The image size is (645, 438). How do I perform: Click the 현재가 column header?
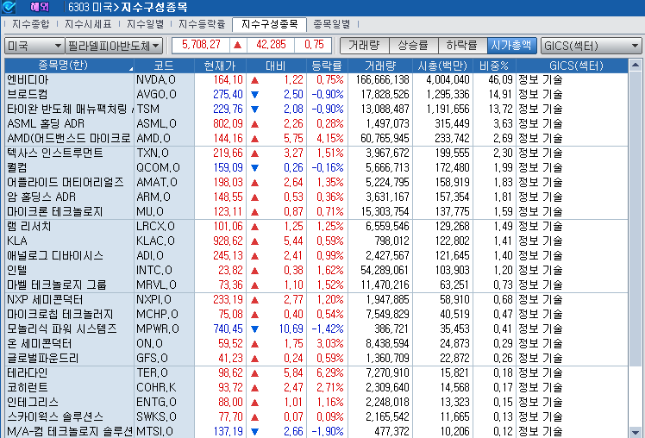tap(220, 66)
